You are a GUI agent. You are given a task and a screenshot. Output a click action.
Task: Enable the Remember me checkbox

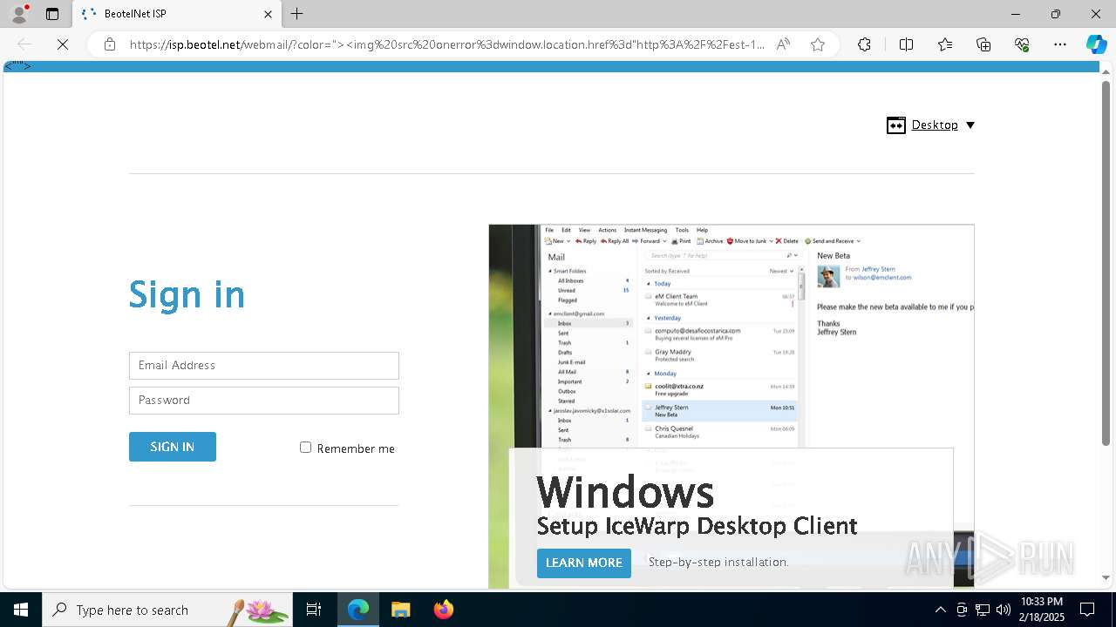point(305,448)
